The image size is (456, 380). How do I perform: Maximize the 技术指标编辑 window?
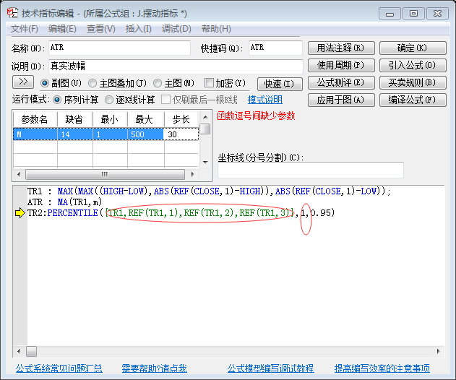[413, 14]
